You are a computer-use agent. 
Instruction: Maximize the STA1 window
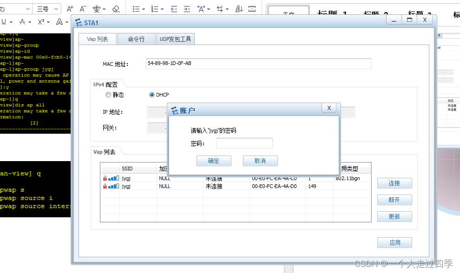[x=409, y=20]
